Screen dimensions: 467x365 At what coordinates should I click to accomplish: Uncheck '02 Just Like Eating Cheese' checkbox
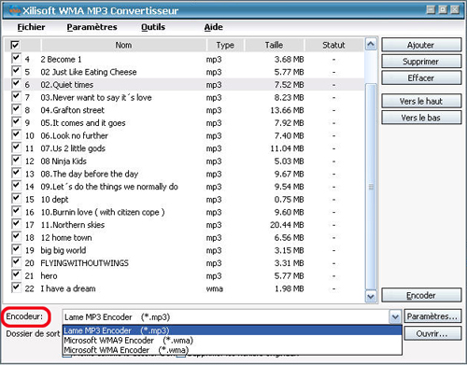coord(16,71)
